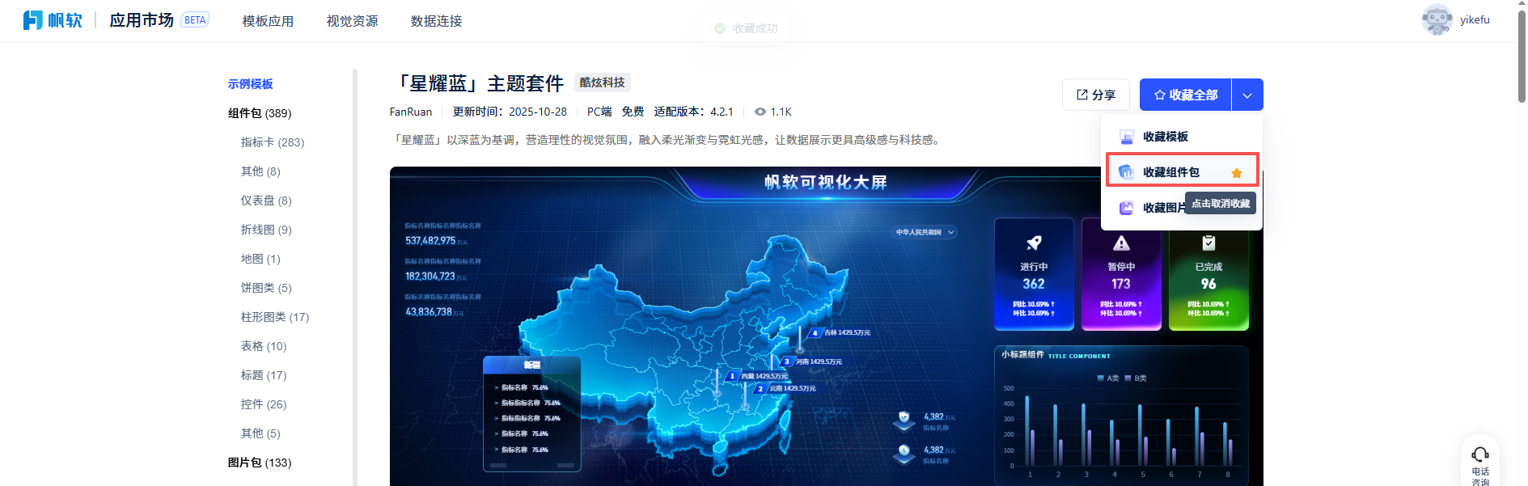Select 收藏组件包 menu entry
Screen dimensions: 1528x486
[x=1182, y=171]
